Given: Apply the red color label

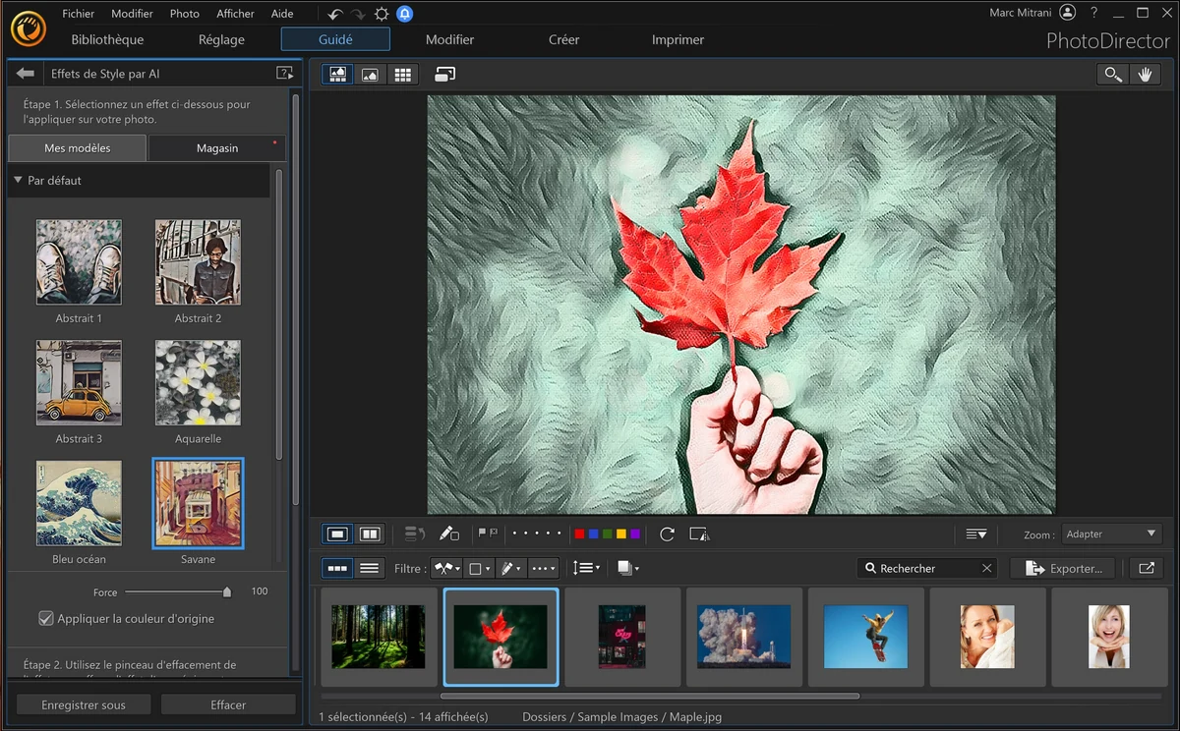Looking at the screenshot, I should pos(580,534).
